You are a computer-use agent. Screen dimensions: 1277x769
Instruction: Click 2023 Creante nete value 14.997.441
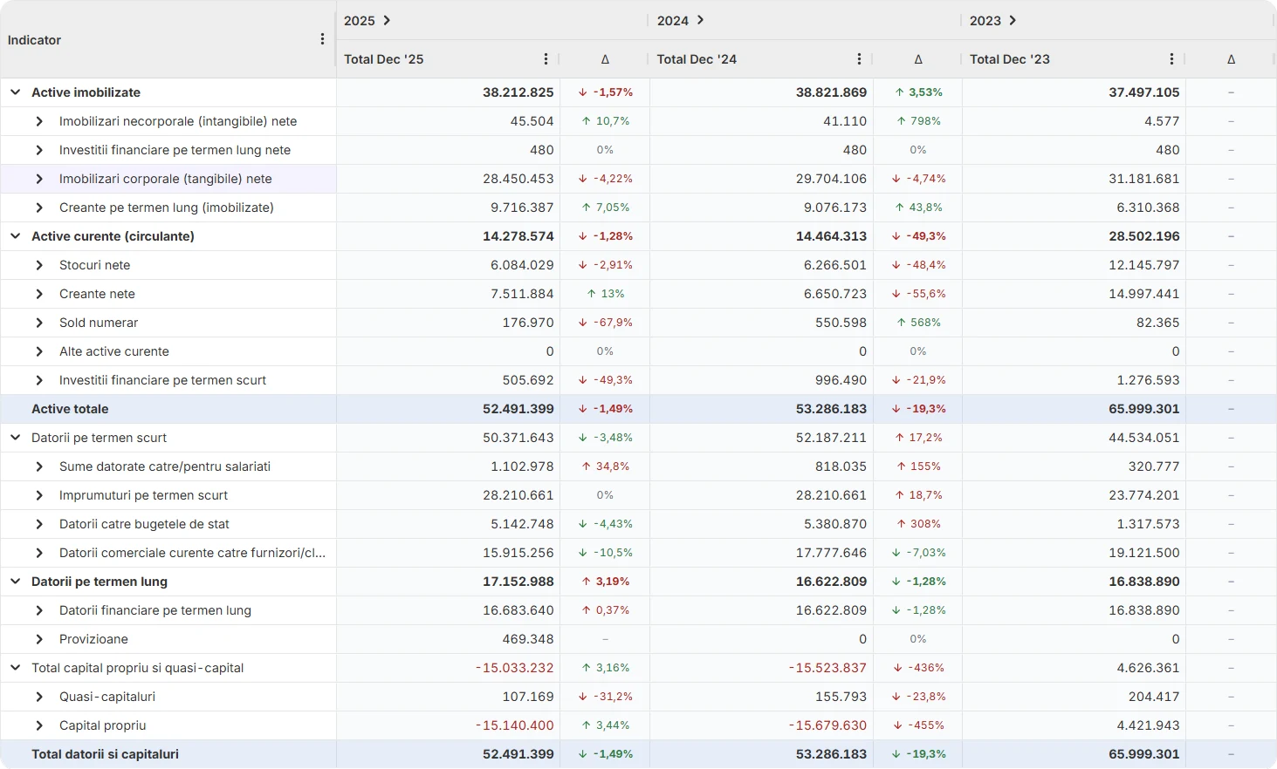(1144, 294)
